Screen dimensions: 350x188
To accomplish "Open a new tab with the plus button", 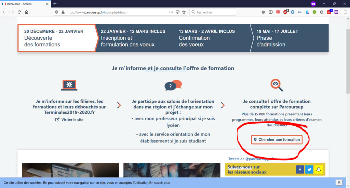I will tap(55, 4).
